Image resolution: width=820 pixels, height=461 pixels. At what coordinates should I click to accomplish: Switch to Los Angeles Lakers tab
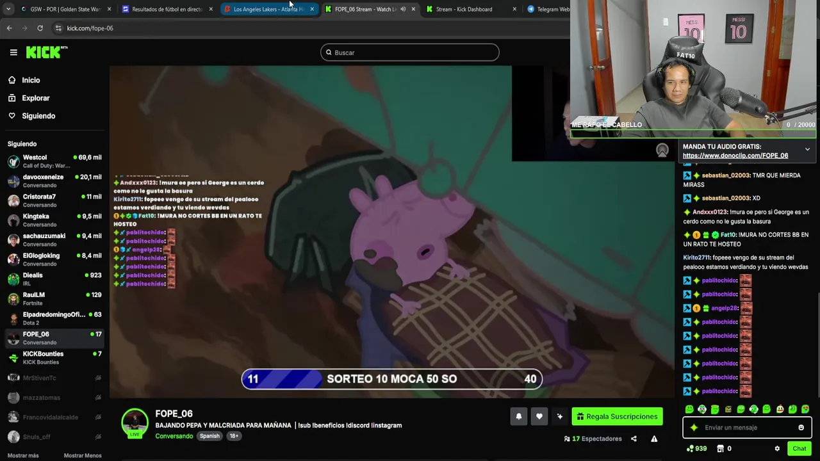(x=268, y=9)
